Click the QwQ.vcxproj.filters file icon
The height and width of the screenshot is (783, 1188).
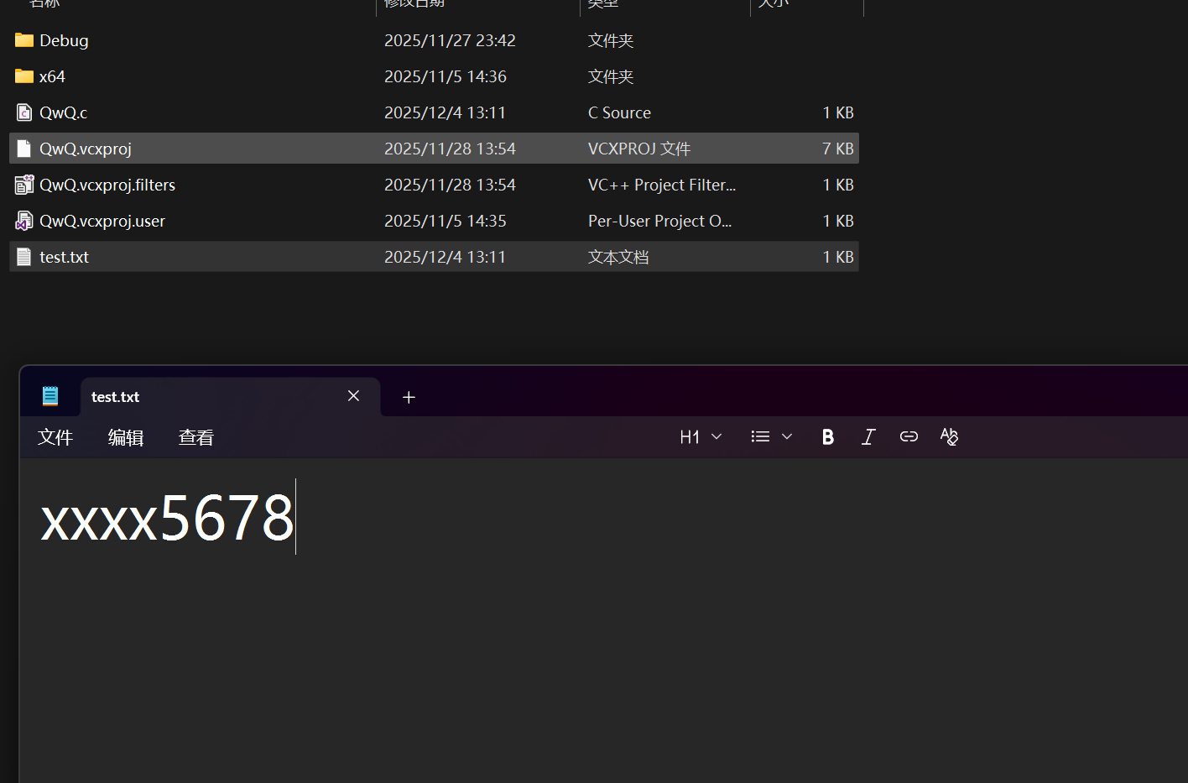point(24,185)
